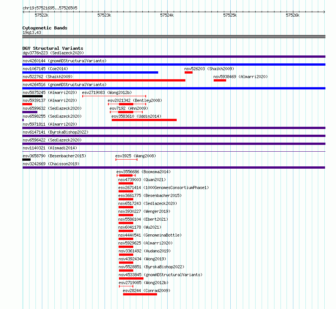This screenshot has height=309, width=336.
Task: Click the 57522k ruler tick label
Action: point(42,15)
